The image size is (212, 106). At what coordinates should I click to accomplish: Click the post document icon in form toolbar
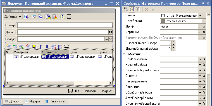click(48, 17)
